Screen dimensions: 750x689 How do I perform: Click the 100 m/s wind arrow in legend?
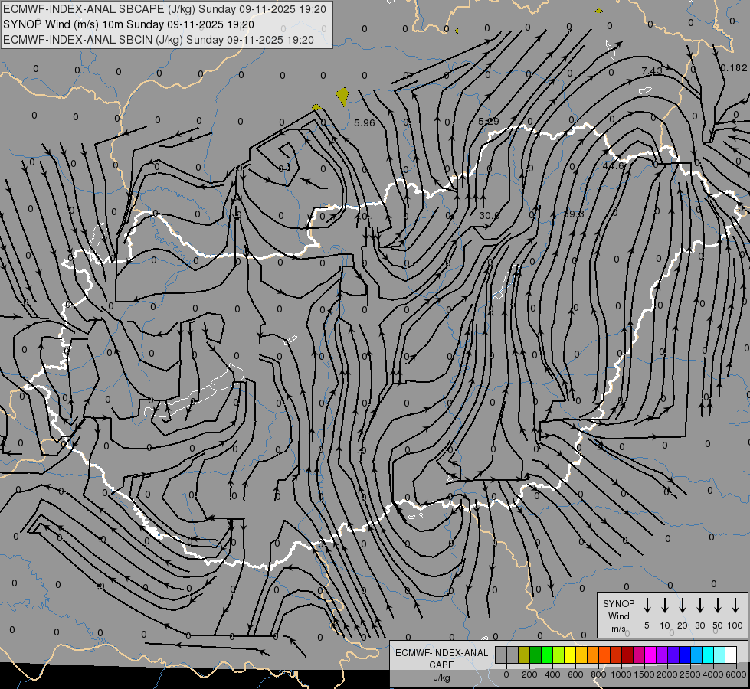point(735,606)
